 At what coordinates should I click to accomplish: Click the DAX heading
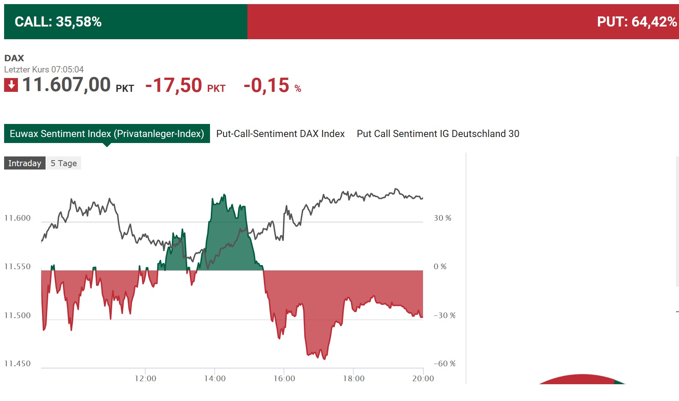(14, 58)
